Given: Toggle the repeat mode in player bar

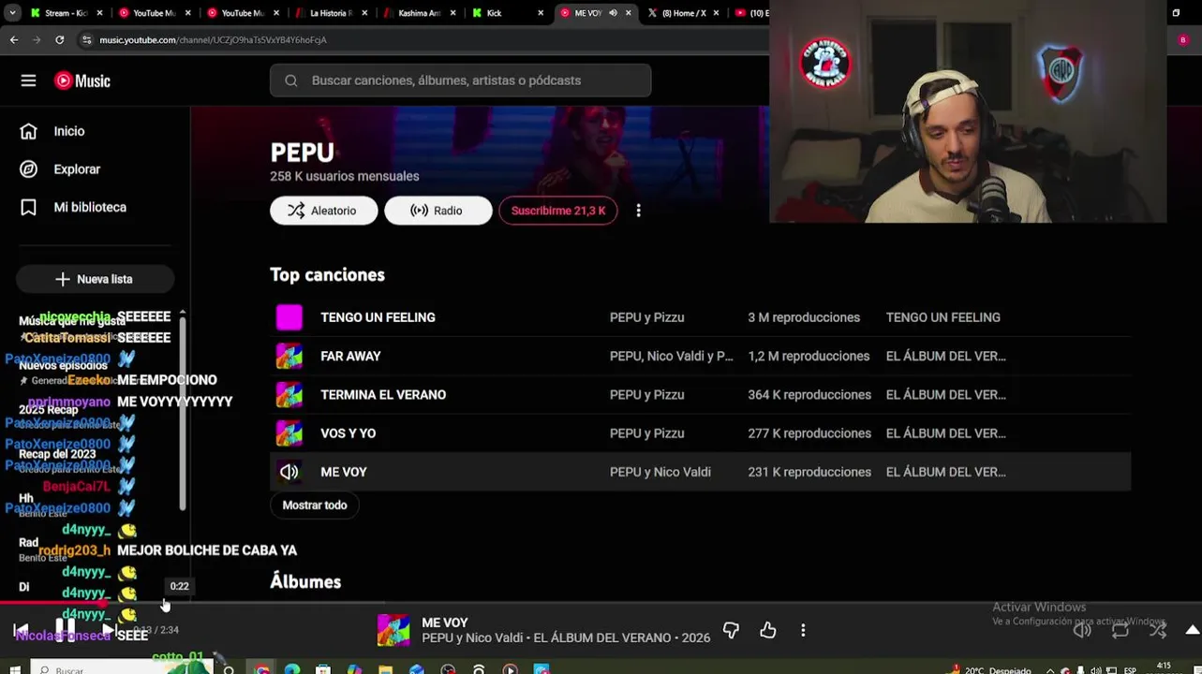Looking at the screenshot, I should click(x=1120, y=630).
